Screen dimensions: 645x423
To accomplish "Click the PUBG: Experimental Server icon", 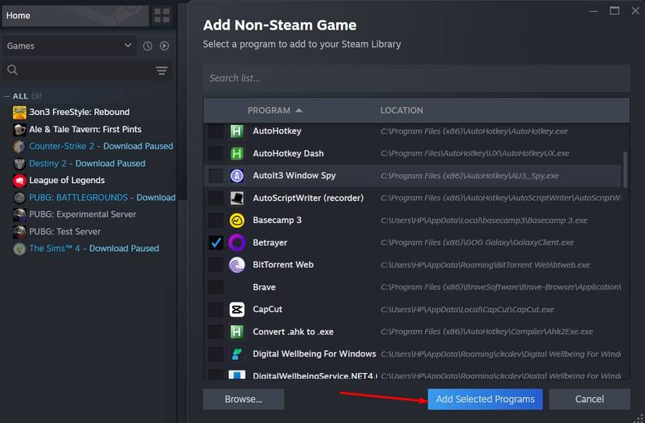I will pos(20,215).
